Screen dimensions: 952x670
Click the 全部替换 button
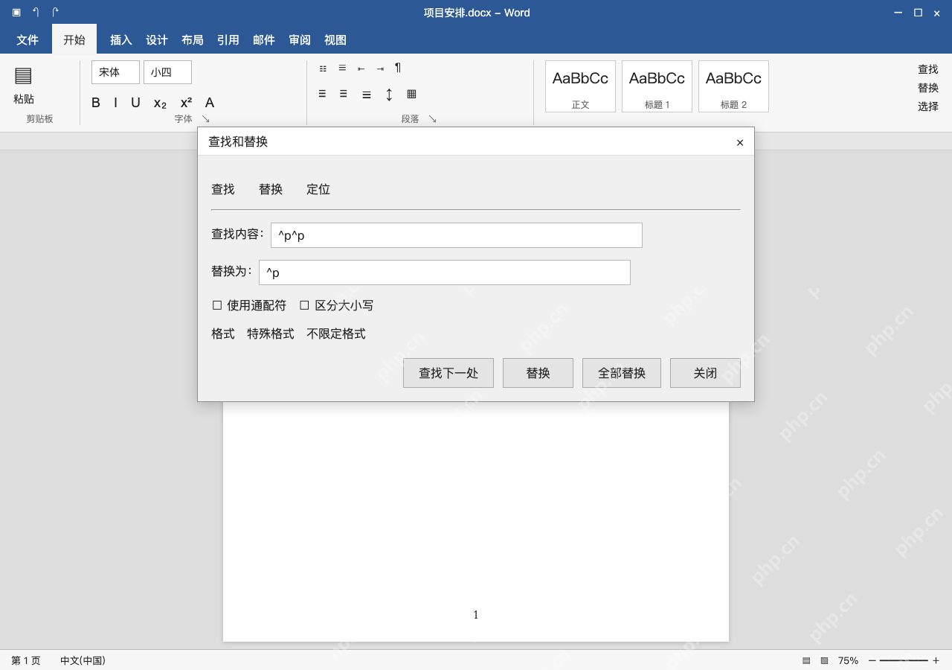tap(622, 373)
